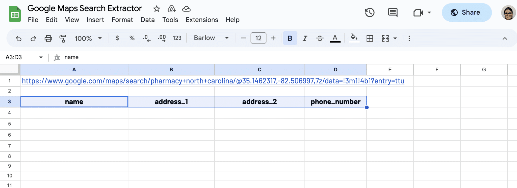Print the spreadsheet
This screenshot has width=517, height=188.
pos(48,38)
